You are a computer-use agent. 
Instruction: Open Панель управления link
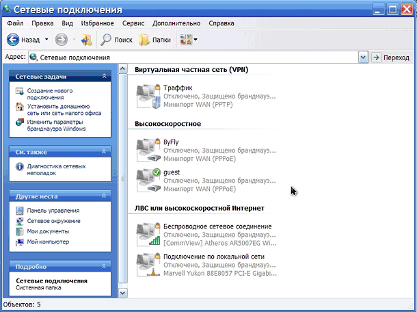[53, 211]
